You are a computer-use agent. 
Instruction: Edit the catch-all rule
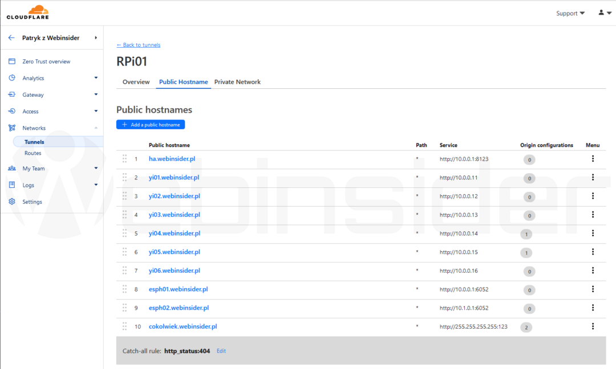(221, 351)
